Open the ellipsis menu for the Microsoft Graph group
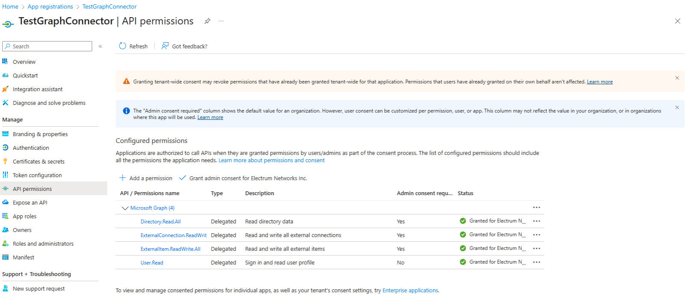 tap(536, 207)
